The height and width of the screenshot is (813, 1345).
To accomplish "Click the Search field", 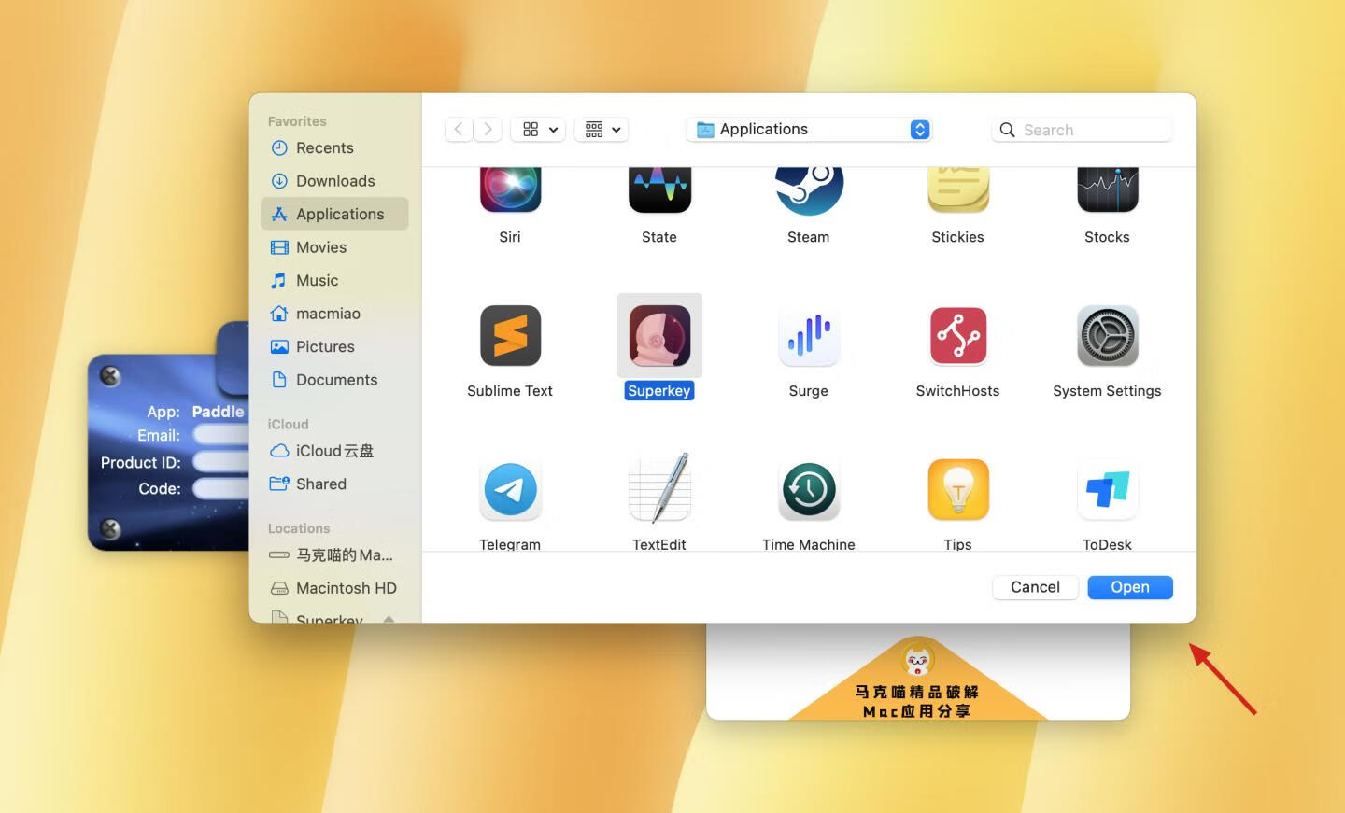I will 1083,130.
